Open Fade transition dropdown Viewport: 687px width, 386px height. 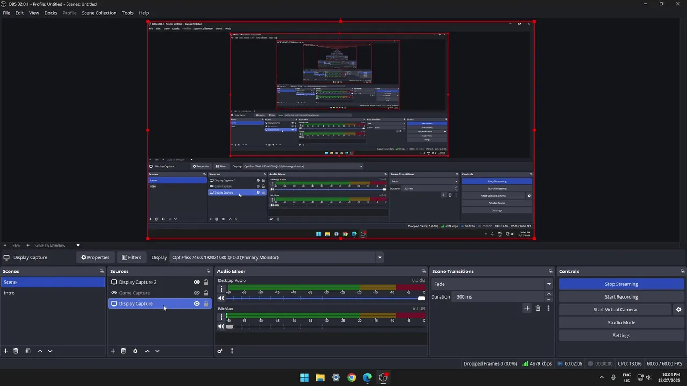492,284
